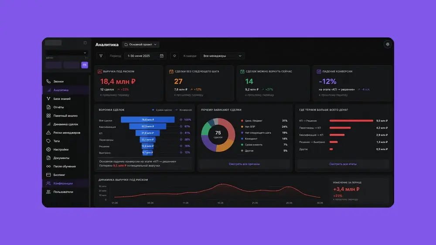Click Смотреть все причины link
This screenshot has height=245, width=436.
(x=244, y=164)
